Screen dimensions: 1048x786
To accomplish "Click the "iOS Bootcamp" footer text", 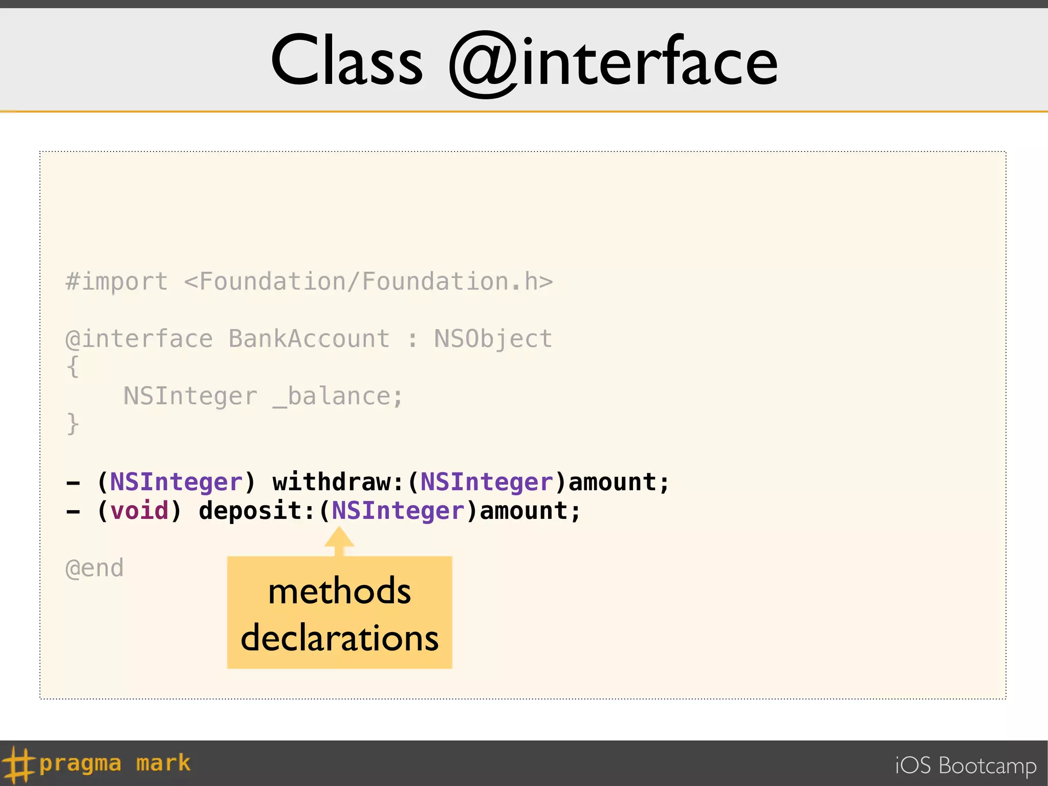I will [x=966, y=766].
